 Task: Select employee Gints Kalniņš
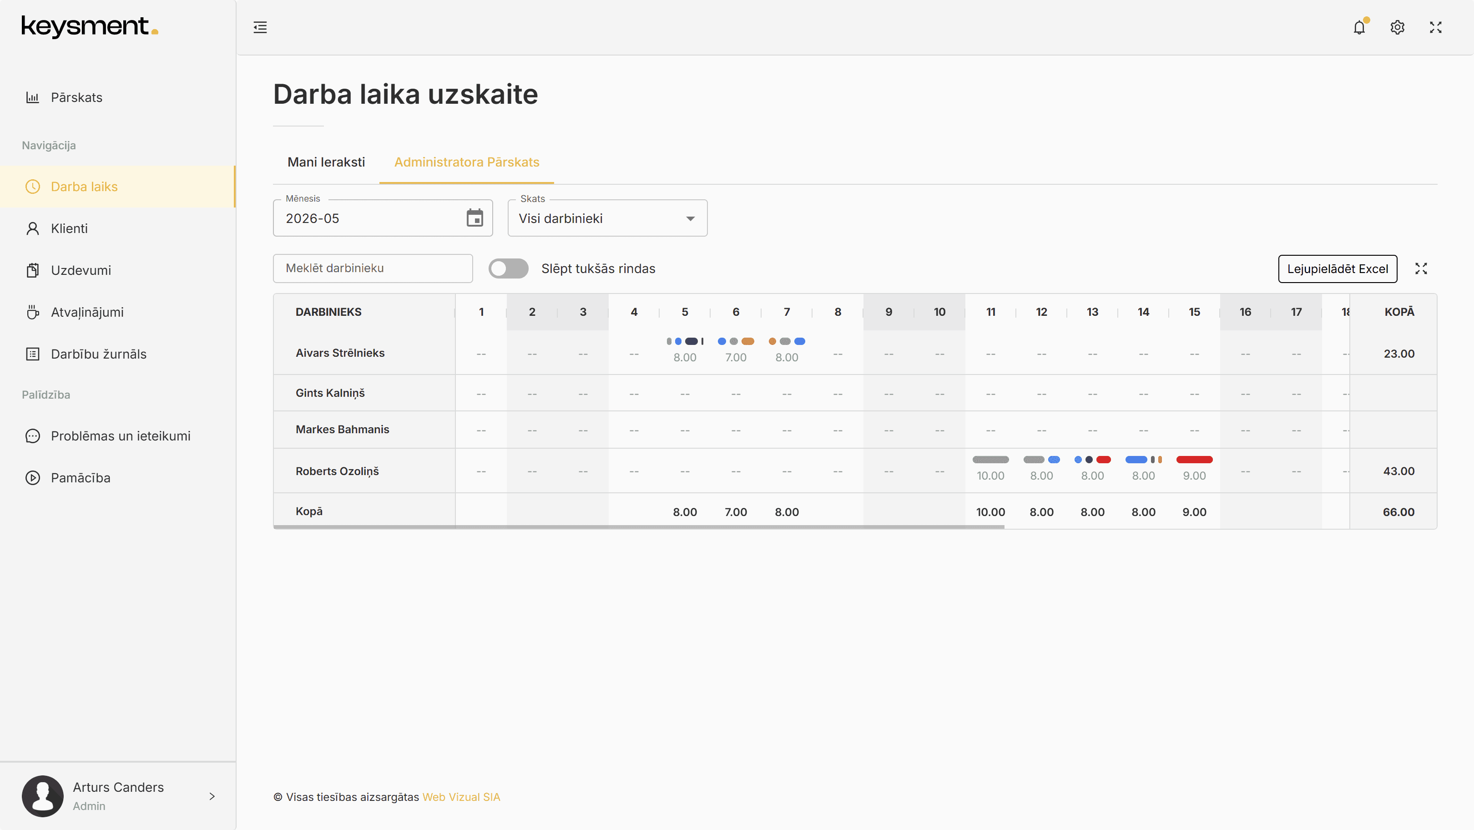[x=330, y=393]
